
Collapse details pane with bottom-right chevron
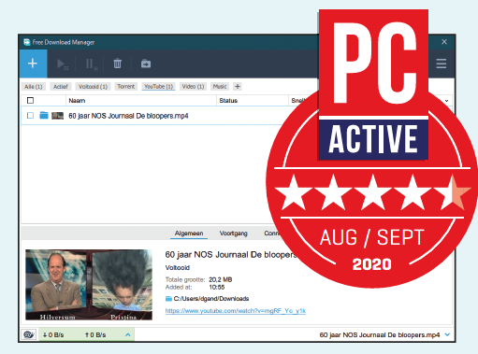coord(447,334)
